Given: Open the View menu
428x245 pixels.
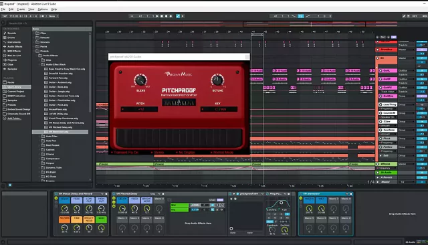Looking at the screenshot, I should (x=31, y=9).
